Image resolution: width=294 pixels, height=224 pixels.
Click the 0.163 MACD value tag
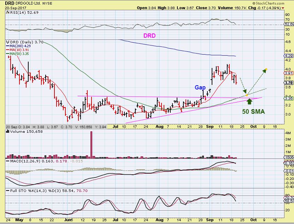point(289,163)
